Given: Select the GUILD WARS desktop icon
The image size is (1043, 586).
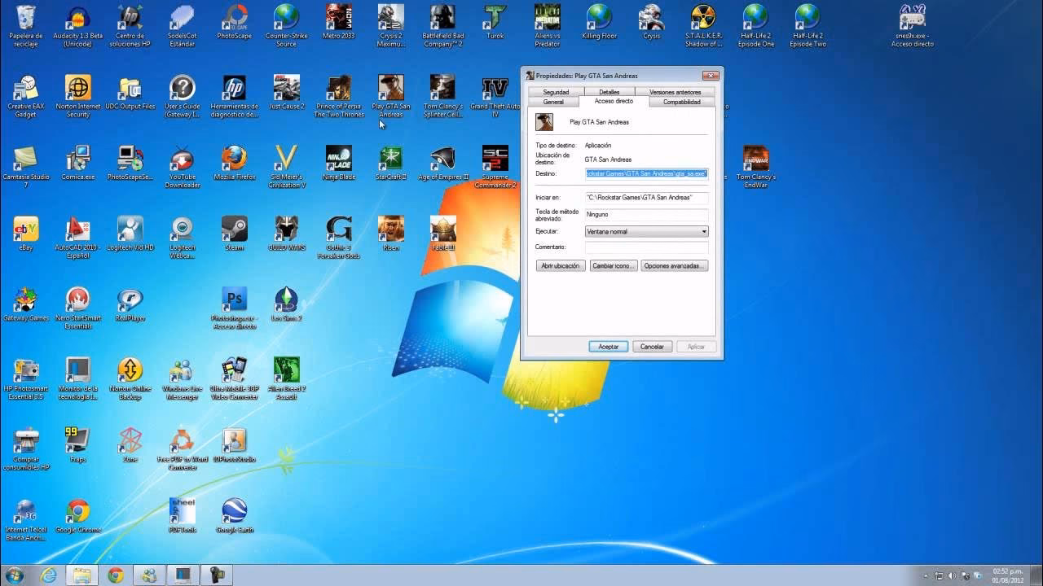Looking at the screenshot, I should point(286,234).
